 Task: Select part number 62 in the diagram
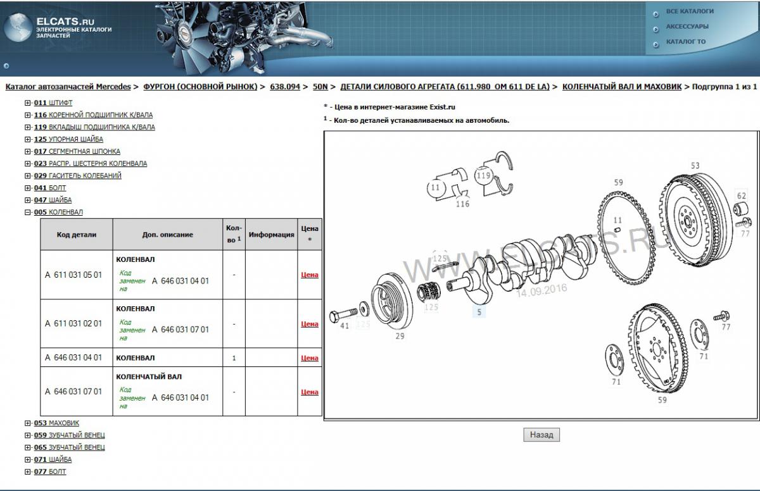click(x=742, y=196)
